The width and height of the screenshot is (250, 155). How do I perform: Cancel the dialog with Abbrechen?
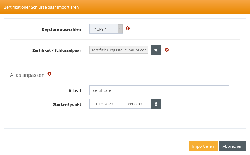point(232,146)
